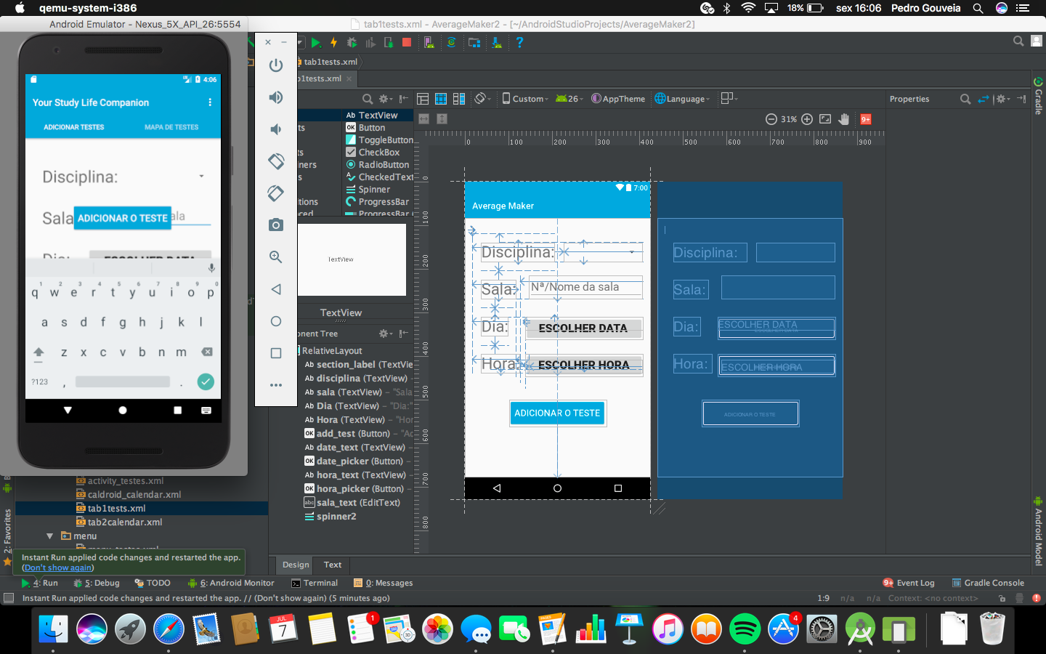Click ADICIONAR O TESTE button in emulator

[123, 218]
